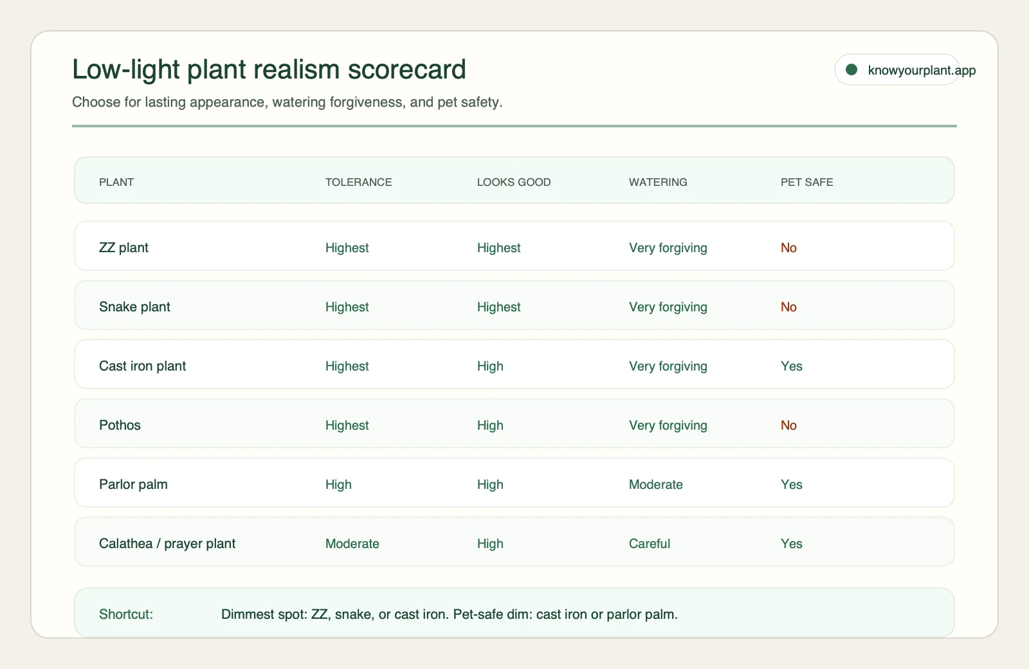Viewport: 1029px width, 669px height.
Task: Click Calathea's Looks Good value High
Action: coord(490,544)
